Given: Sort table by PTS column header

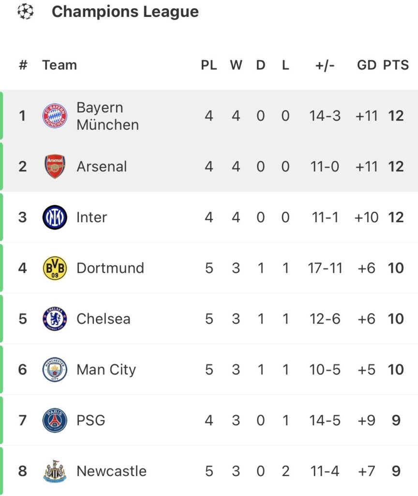Looking at the screenshot, I should tap(396, 65).
